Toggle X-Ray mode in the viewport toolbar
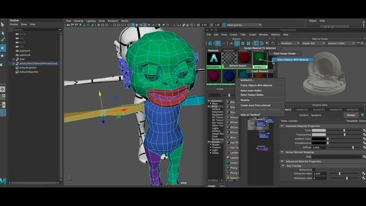The width and height of the screenshot is (366, 206). tap(184, 25)
